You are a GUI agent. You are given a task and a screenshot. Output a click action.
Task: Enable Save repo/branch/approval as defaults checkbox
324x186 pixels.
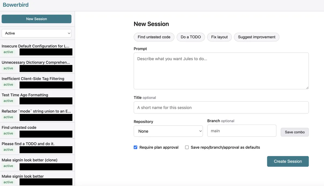pos(187,147)
